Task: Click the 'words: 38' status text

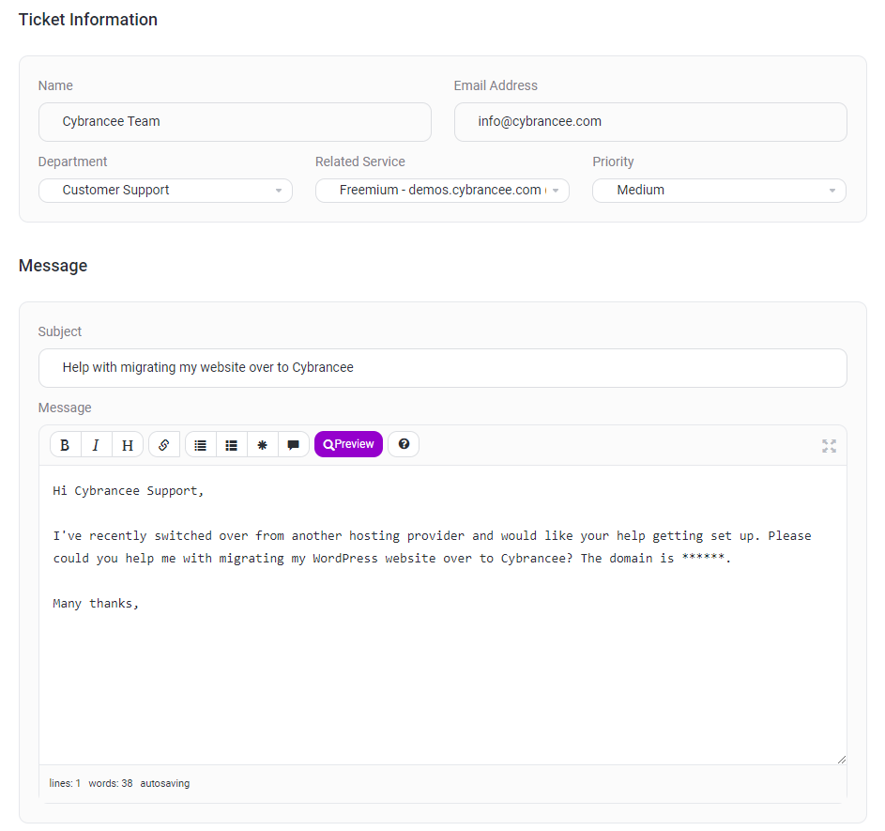Action: [111, 783]
